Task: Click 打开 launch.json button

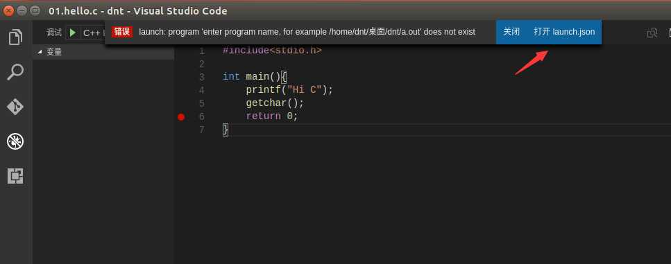Action: point(564,32)
